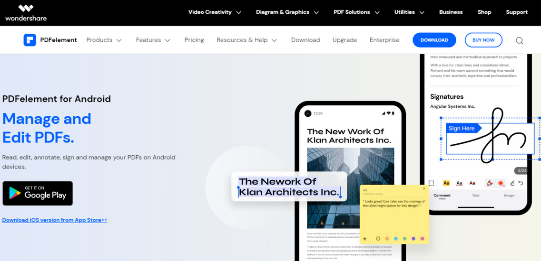The width and height of the screenshot is (541, 261).
Task: Click the 'Manage and Edit PDFs.' headline
Action: [47, 128]
